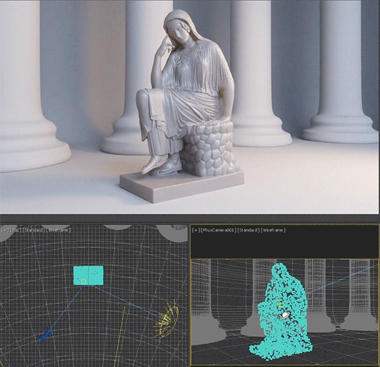Select the blue camera object in Top viewport

coord(46,334)
